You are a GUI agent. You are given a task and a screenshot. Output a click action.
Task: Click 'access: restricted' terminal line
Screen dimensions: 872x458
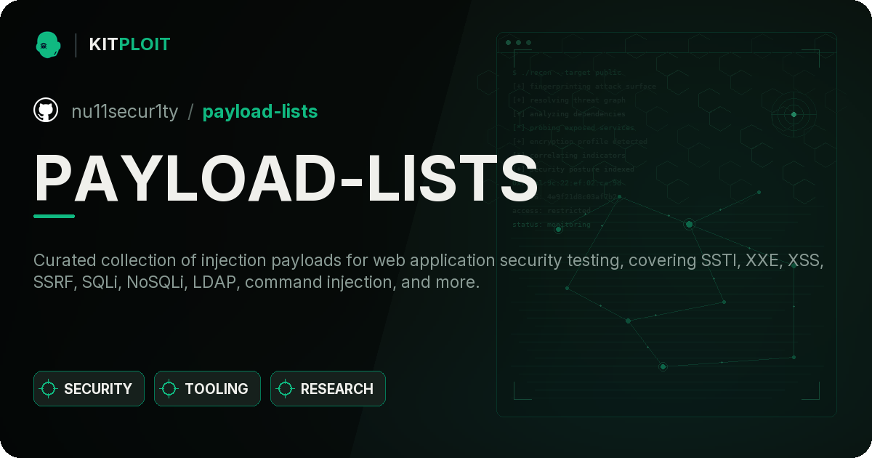point(552,211)
